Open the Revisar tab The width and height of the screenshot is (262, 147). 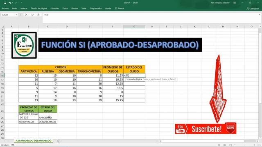tap(75, 8)
